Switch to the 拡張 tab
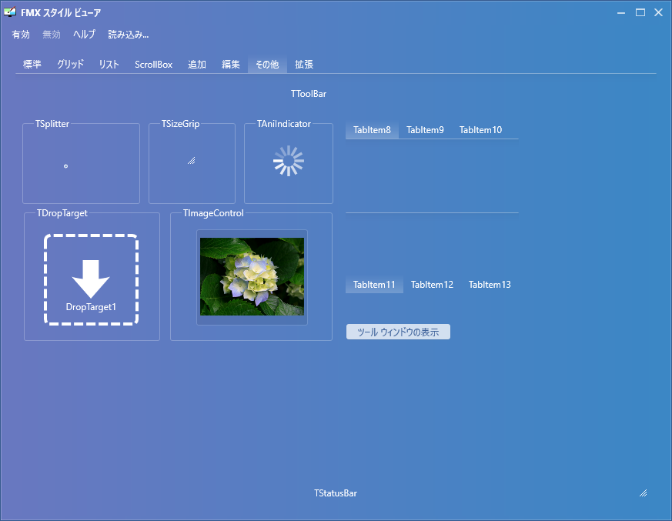The image size is (672, 521). click(303, 65)
